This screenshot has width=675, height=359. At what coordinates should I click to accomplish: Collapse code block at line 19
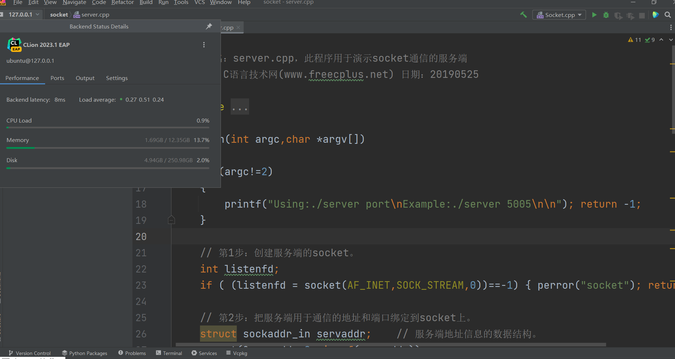click(x=171, y=220)
